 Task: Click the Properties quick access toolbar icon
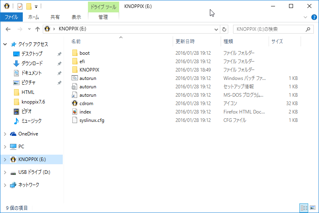pyautogui.click(x=20, y=6)
